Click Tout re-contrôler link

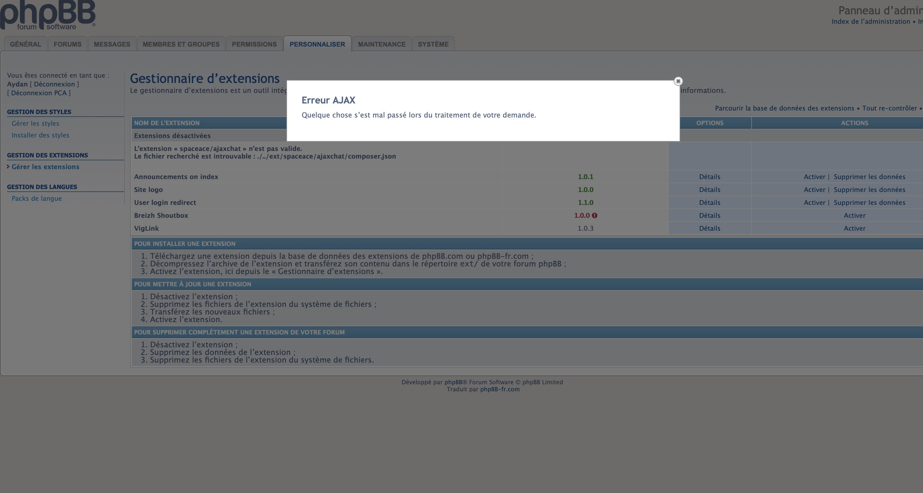click(889, 108)
